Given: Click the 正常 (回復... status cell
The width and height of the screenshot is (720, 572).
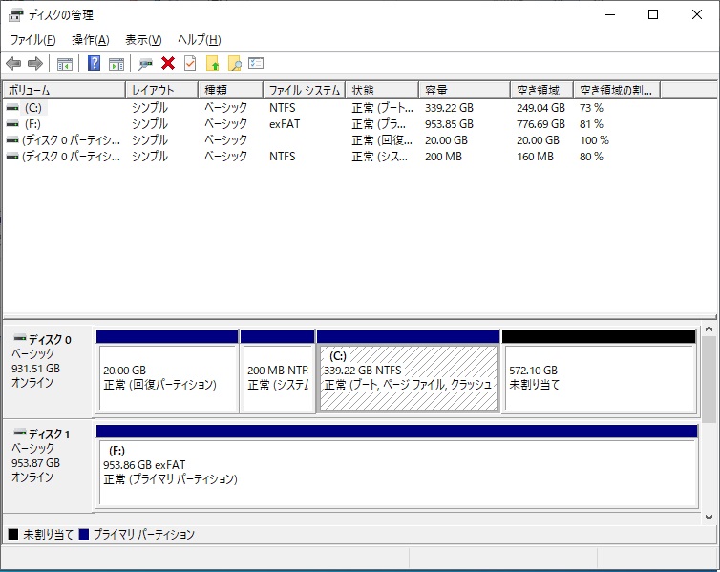Looking at the screenshot, I should pos(382,140).
